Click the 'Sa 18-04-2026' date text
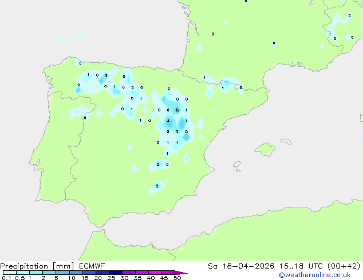The image size is (363, 280). point(241,266)
